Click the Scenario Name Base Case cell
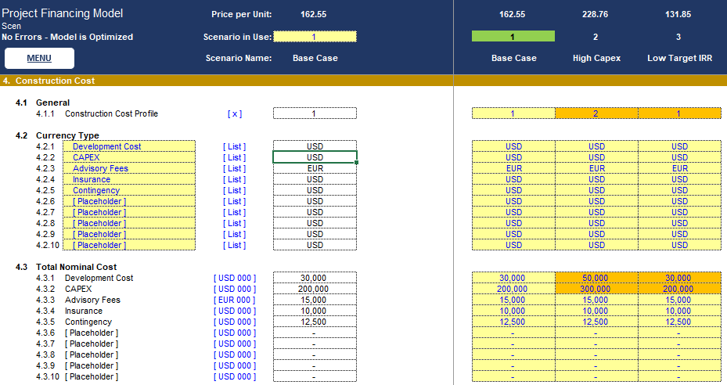The height and width of the screenshot is (385, 727). pyautogui.click(x=315, y=58)
